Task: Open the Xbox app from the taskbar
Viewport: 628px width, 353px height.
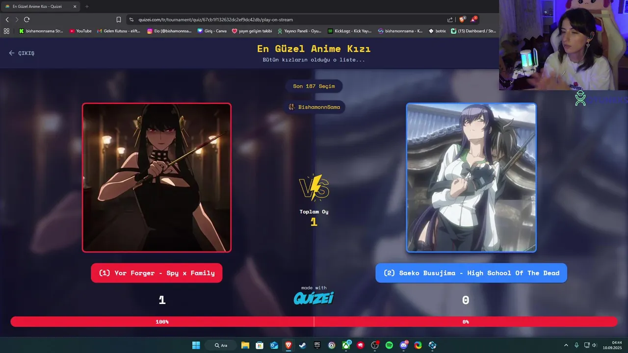Action: click(346, 345)
